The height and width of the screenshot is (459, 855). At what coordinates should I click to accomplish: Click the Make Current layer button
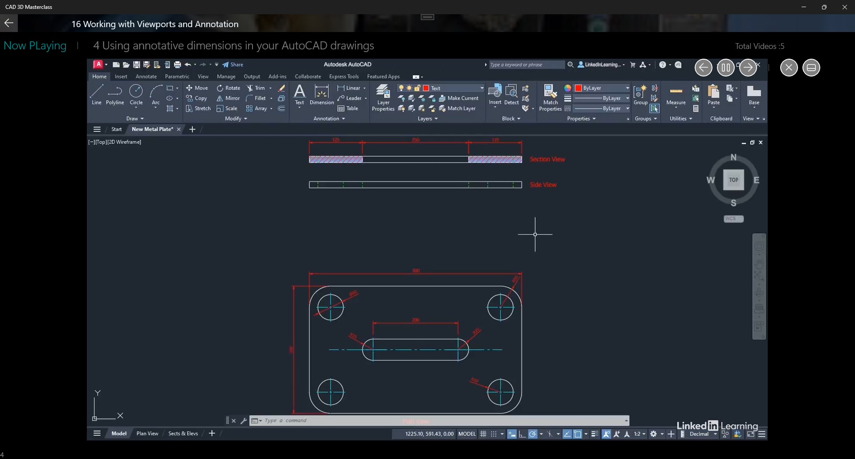coord(460,98)
